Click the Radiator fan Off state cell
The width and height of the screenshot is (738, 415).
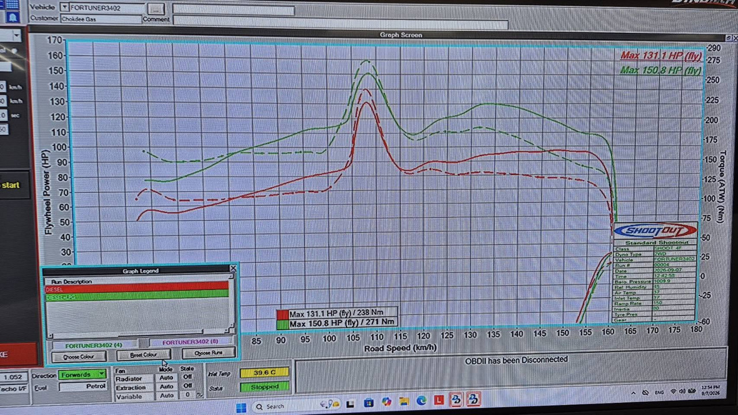[187, 377]
